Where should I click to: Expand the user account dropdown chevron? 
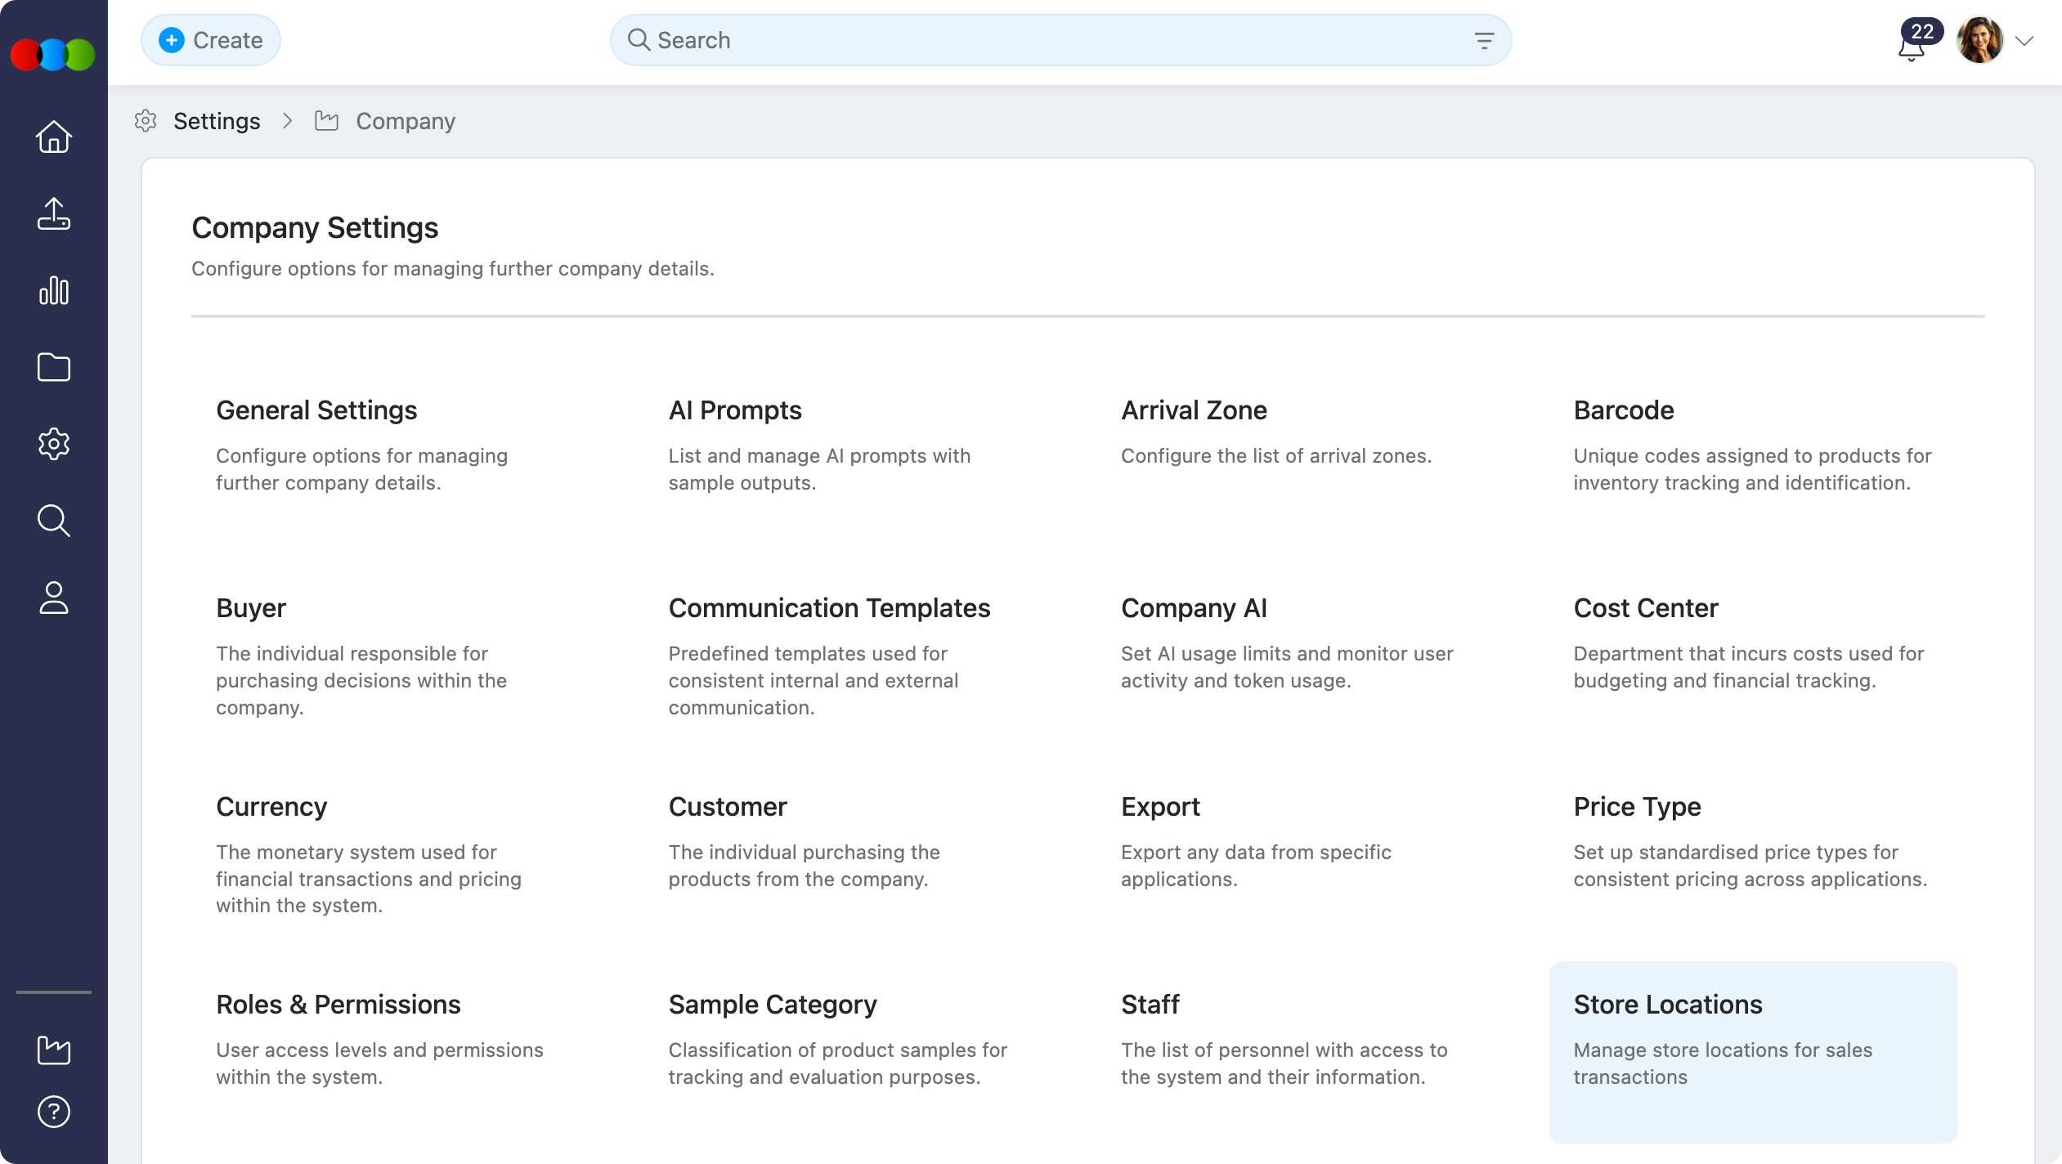(2024, 41)
